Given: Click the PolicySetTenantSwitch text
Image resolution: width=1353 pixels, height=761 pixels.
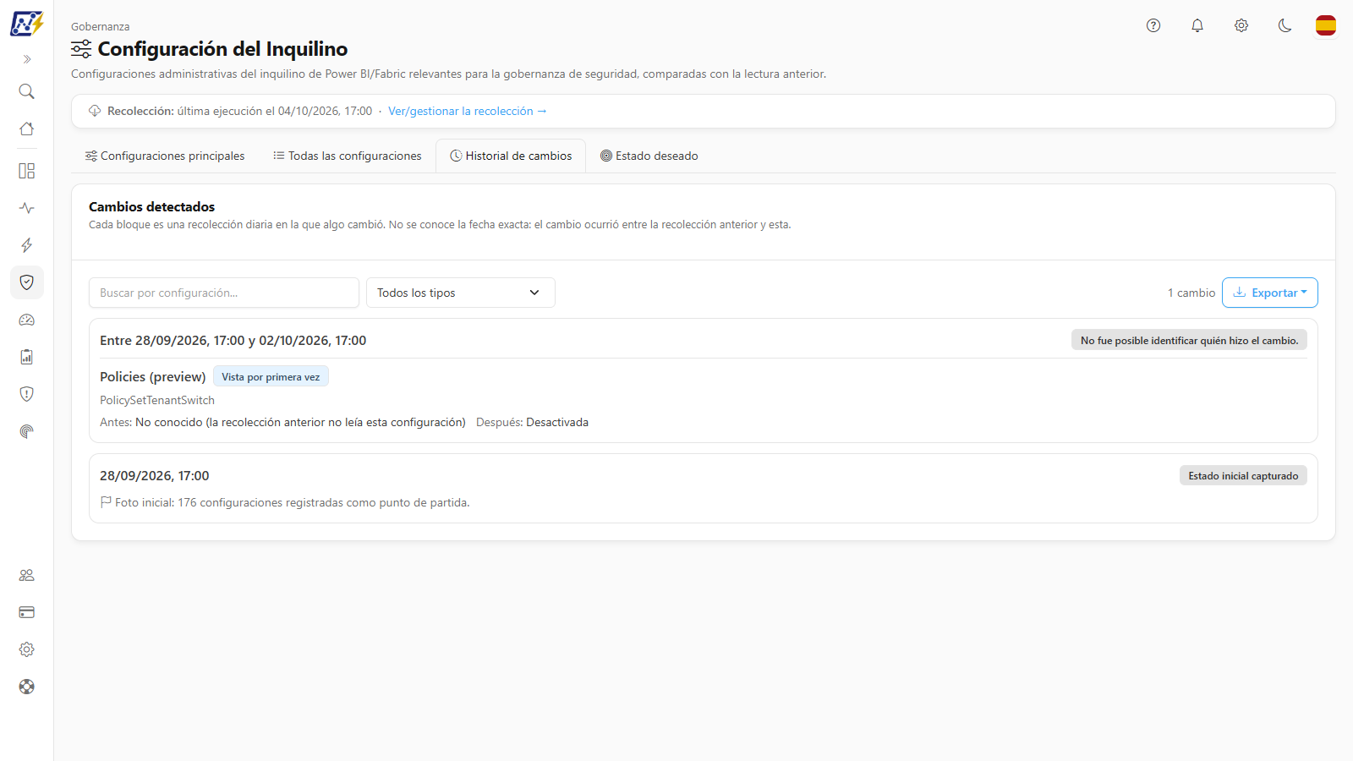Looking at the screenshot, I should tap(157, 400).
